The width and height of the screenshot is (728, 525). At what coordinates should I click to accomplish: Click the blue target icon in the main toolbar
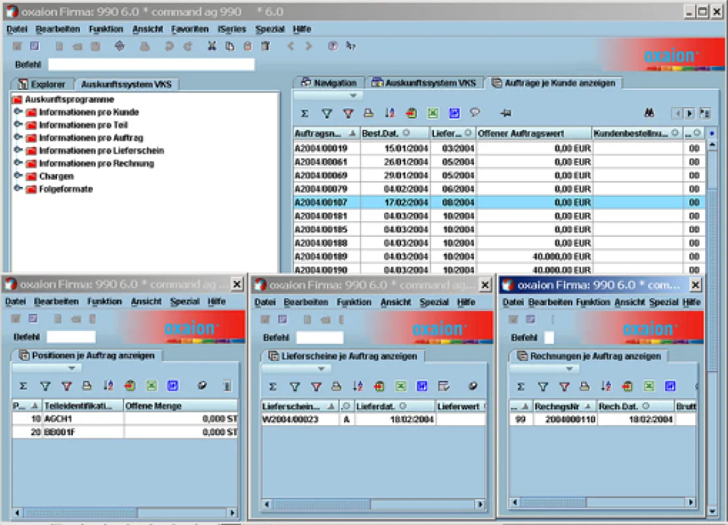[119, 46]
